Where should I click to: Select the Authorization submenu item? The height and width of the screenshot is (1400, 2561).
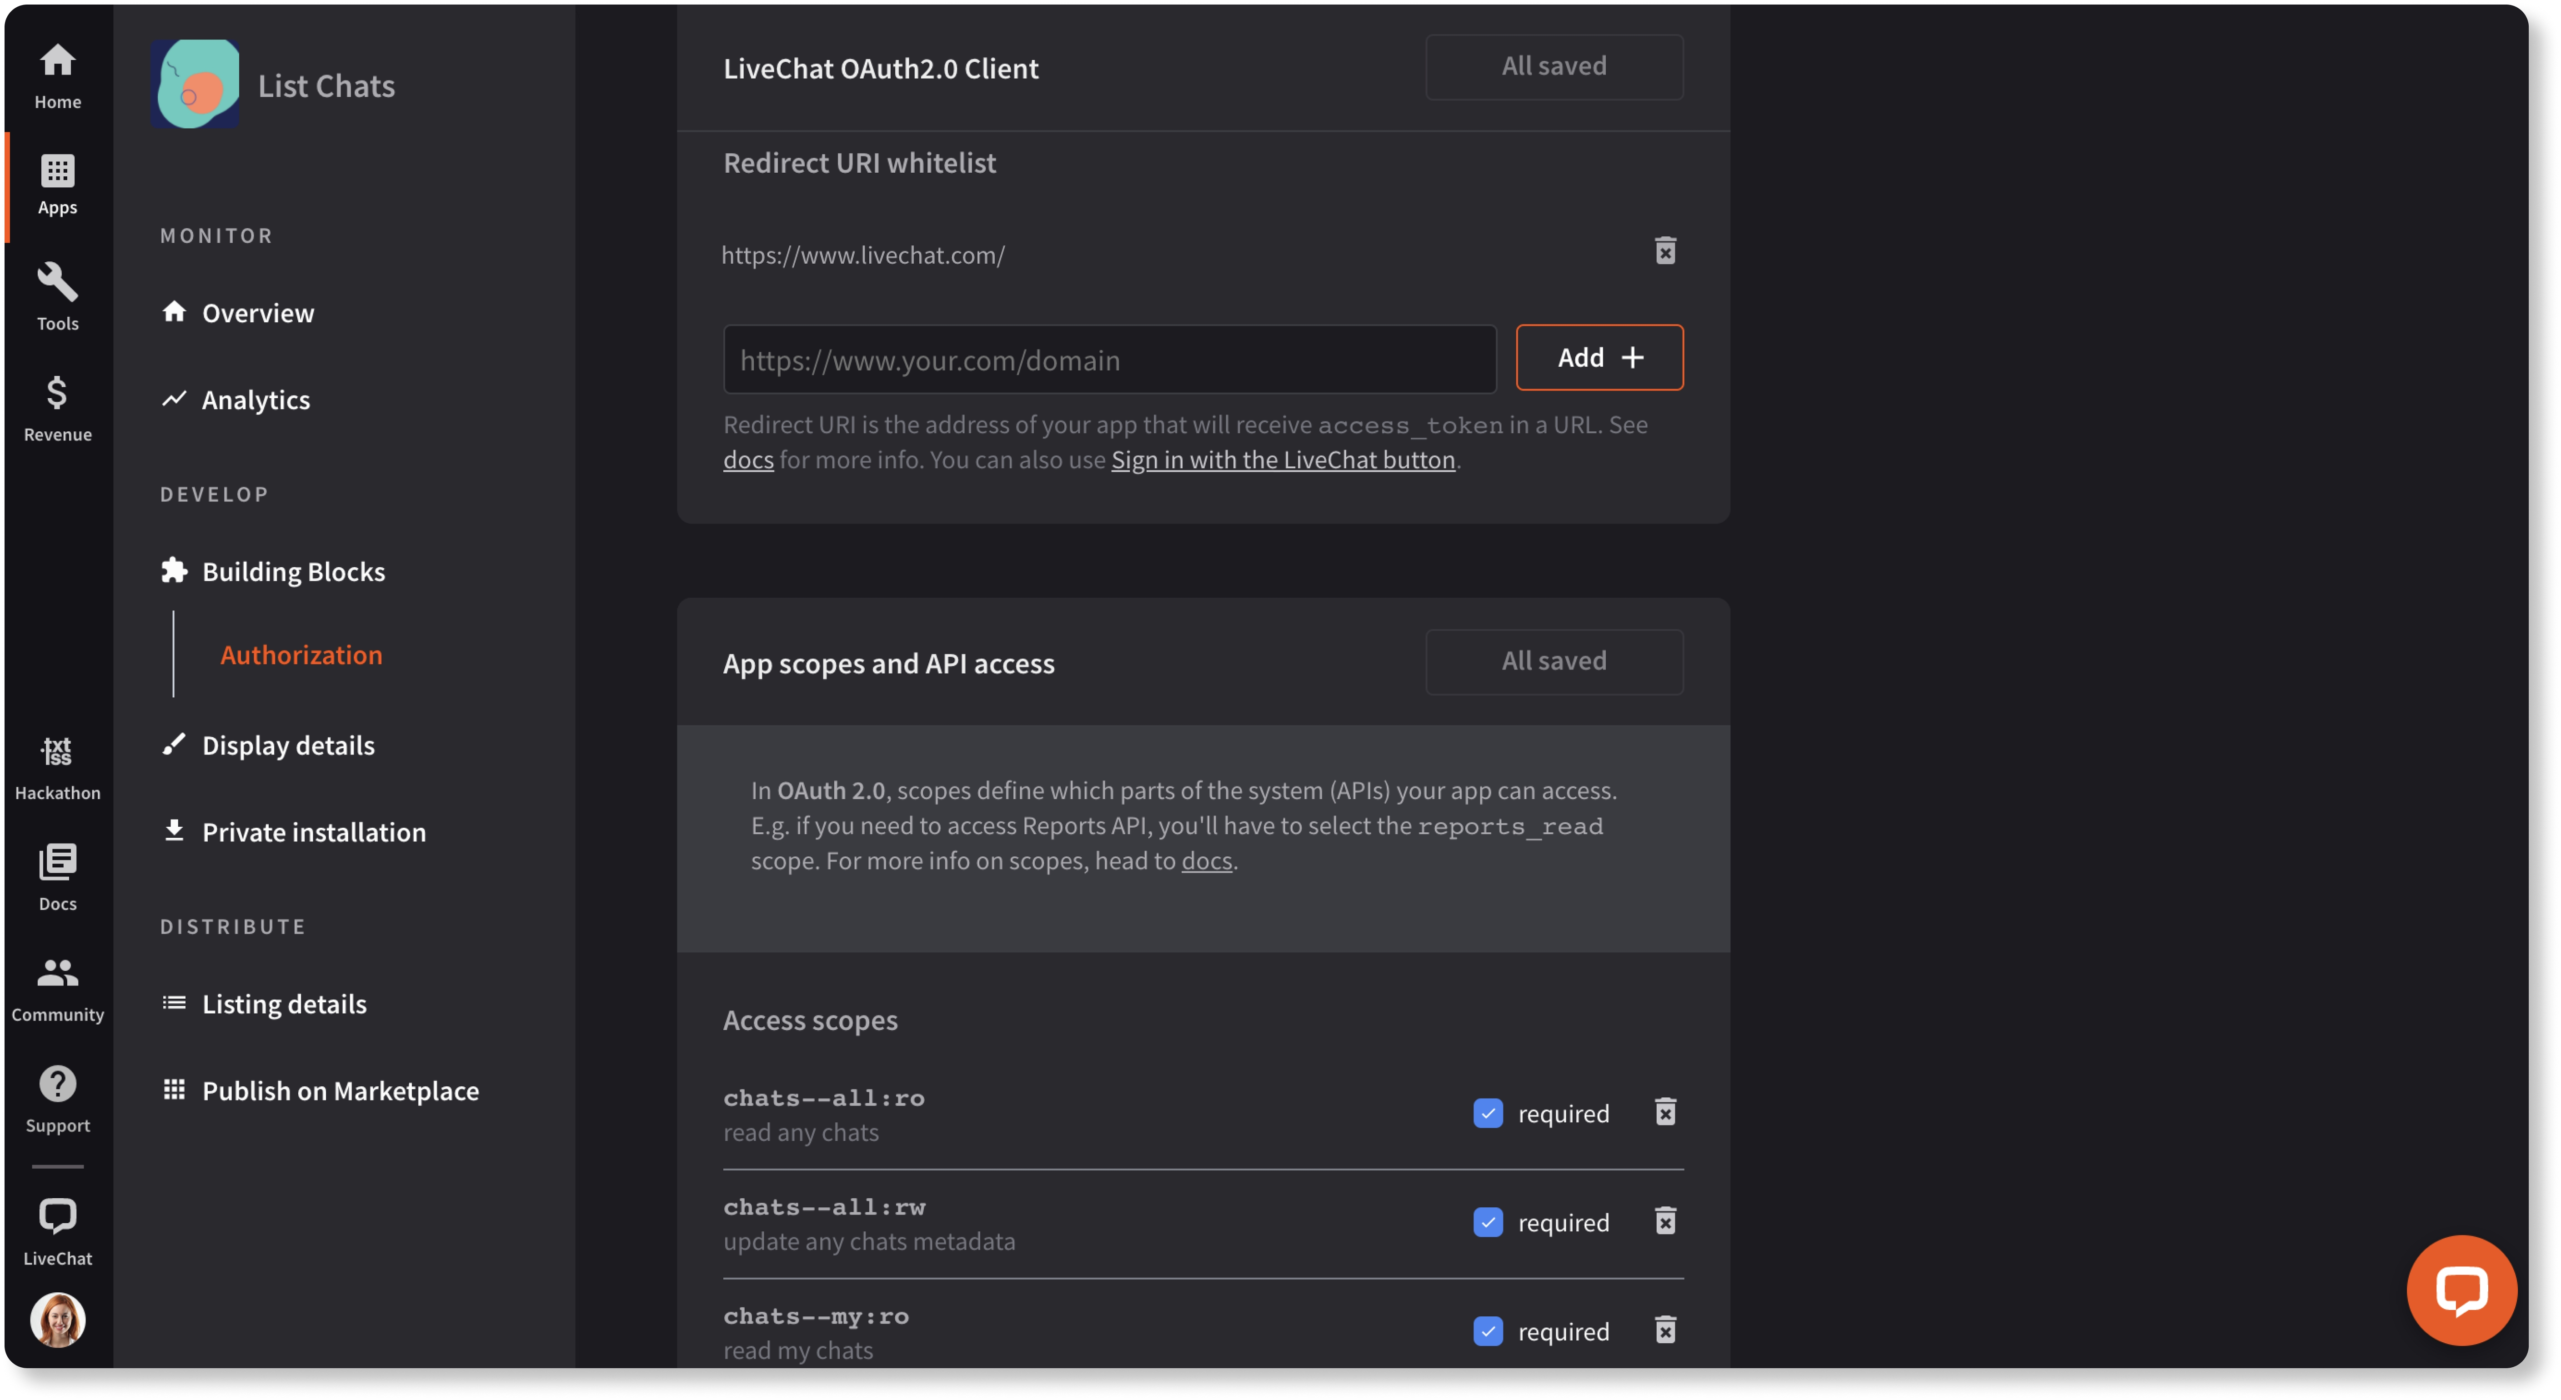pyautogui.click(x=301, y=655)
